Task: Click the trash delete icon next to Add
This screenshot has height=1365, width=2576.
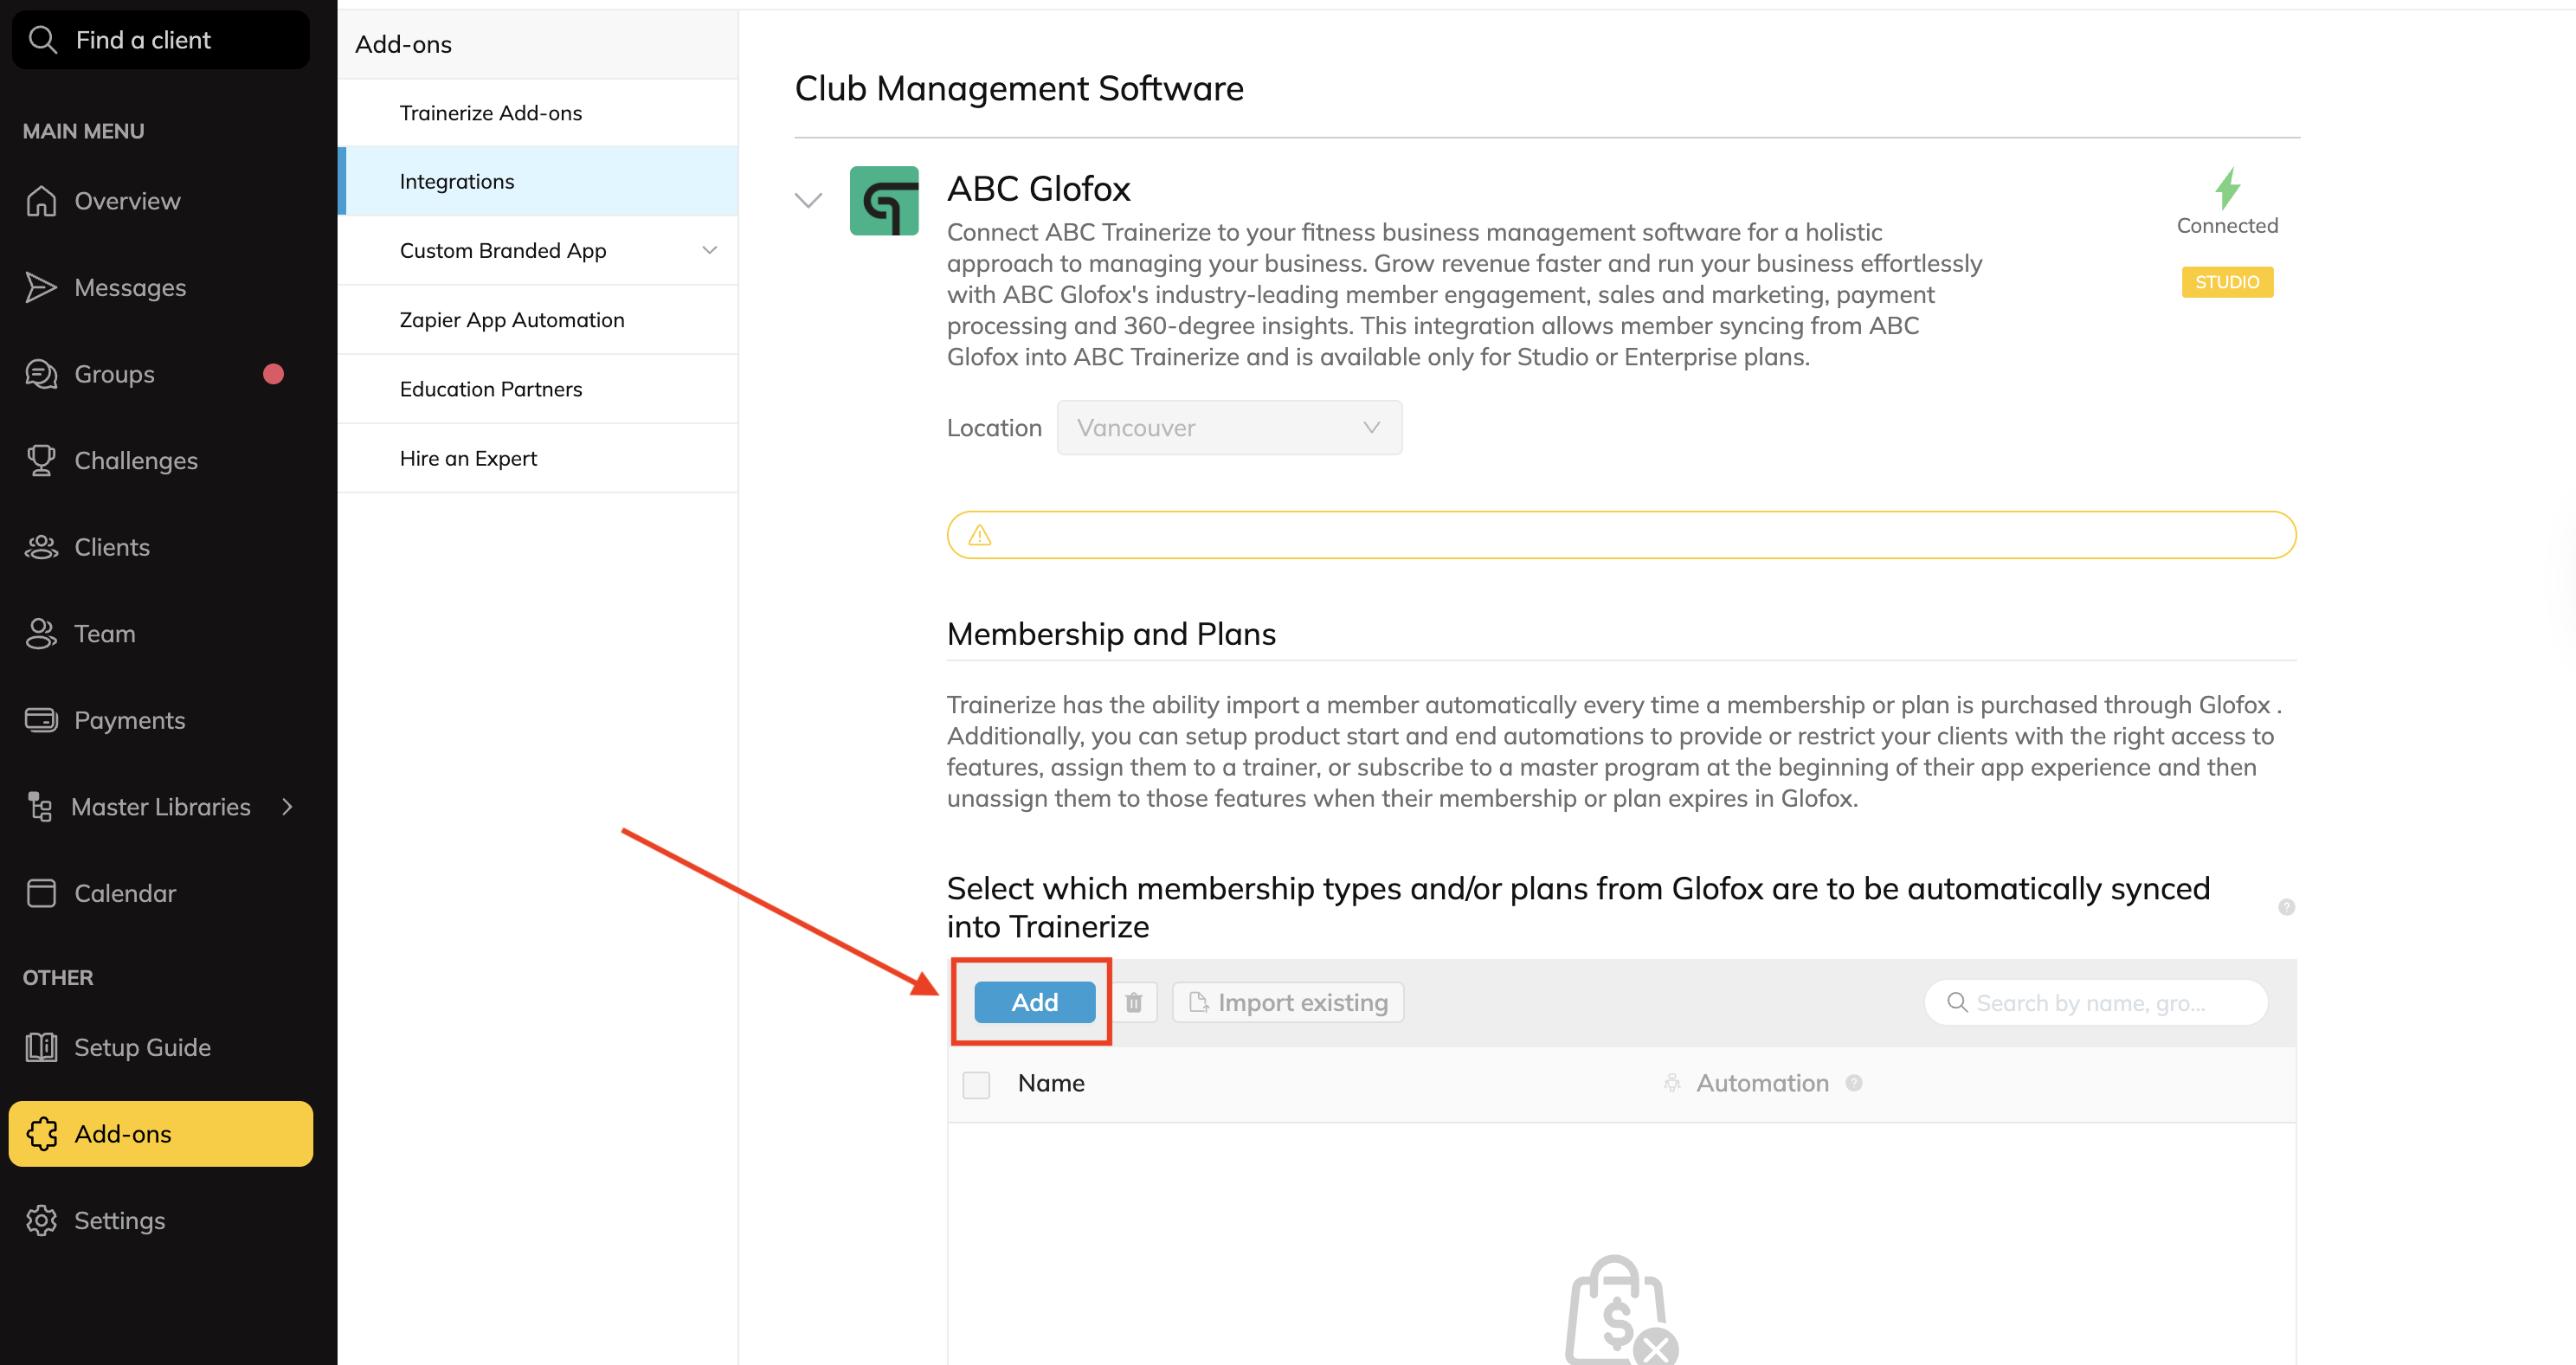Action: pos(1134,1002)
